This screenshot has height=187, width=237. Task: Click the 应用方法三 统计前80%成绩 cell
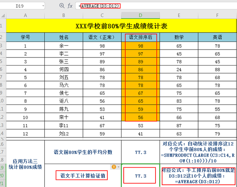click(26, 164)
